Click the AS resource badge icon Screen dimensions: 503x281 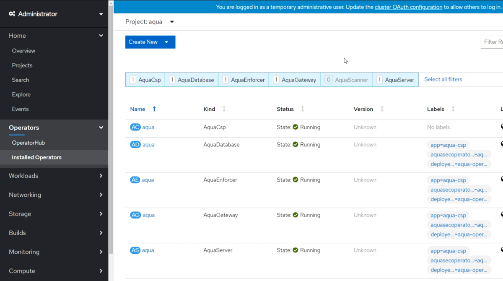135,250
